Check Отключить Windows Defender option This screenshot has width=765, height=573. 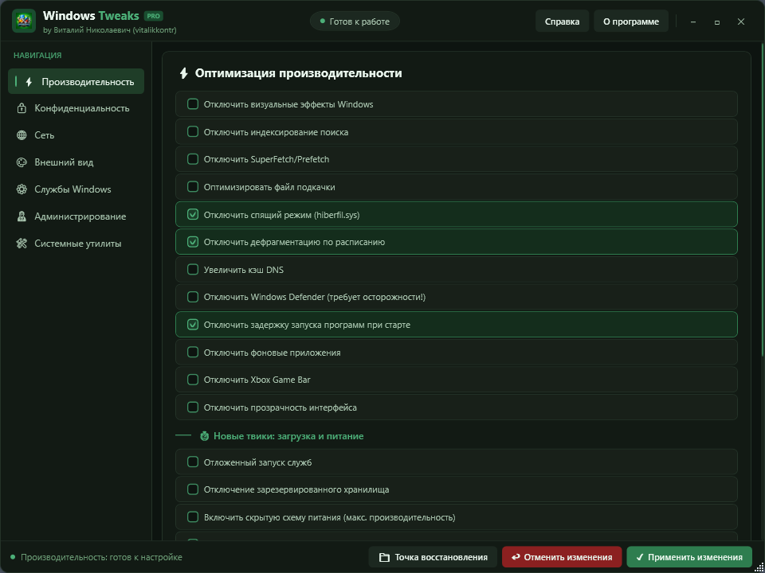tap(193, 297)
